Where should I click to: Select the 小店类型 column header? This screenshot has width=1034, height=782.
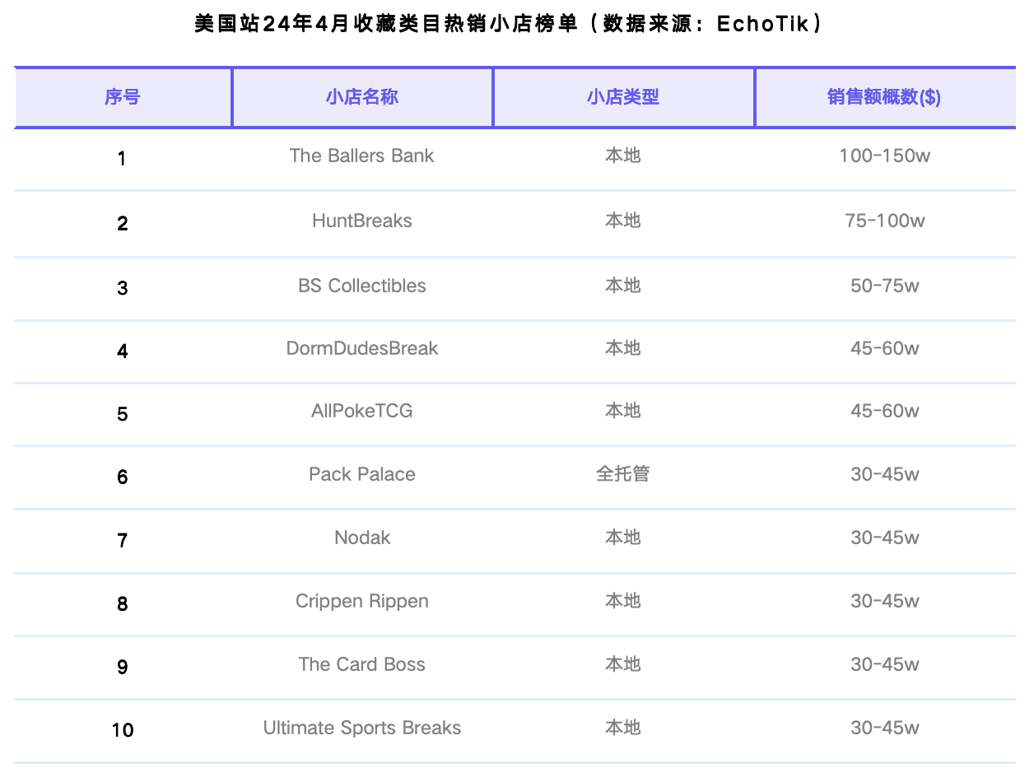pyautogui.click(x=623, y=97)
